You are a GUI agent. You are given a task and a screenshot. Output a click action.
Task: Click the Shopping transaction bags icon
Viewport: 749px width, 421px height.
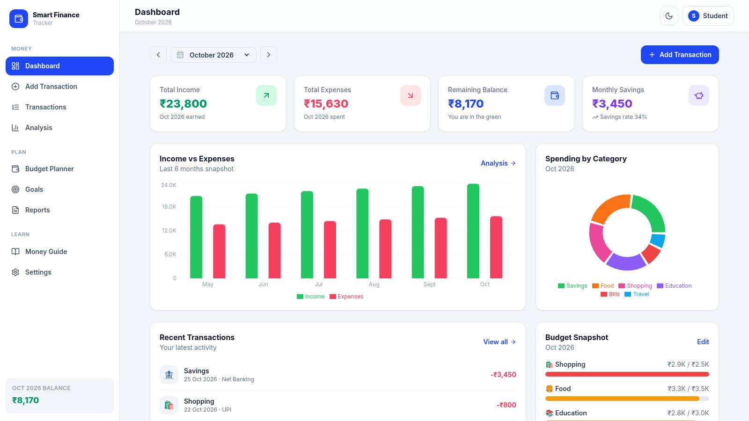pyautogui.click(x=169, y=405)
